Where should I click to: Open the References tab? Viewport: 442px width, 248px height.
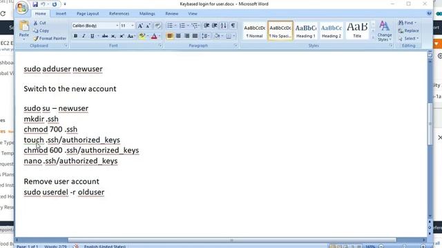point(119,14)
